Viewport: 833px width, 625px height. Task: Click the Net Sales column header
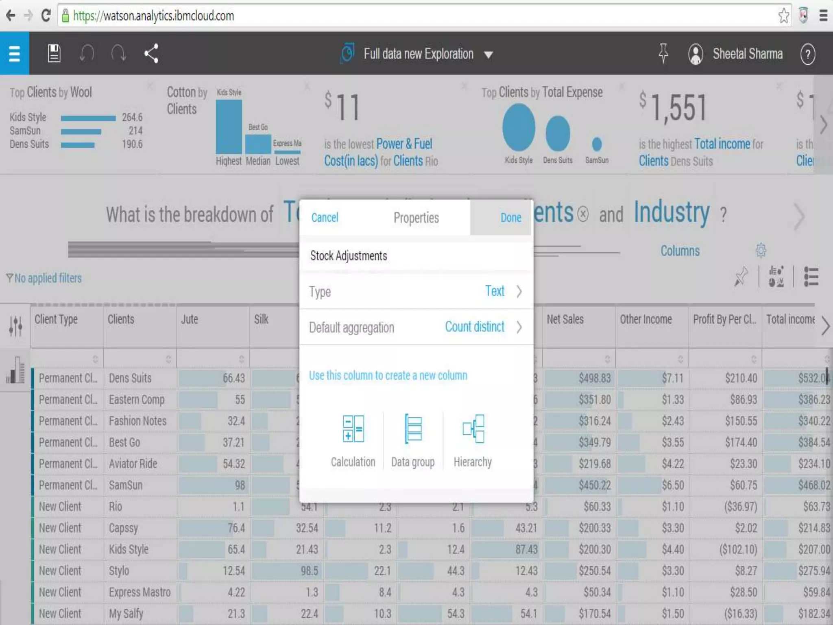click(x=565, y=319)
